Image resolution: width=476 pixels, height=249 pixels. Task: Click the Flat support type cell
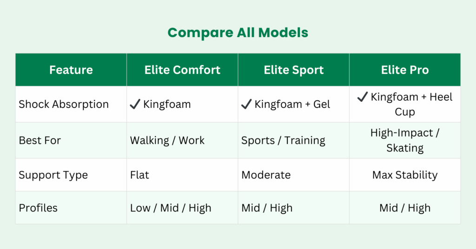(x=139, y=175)
